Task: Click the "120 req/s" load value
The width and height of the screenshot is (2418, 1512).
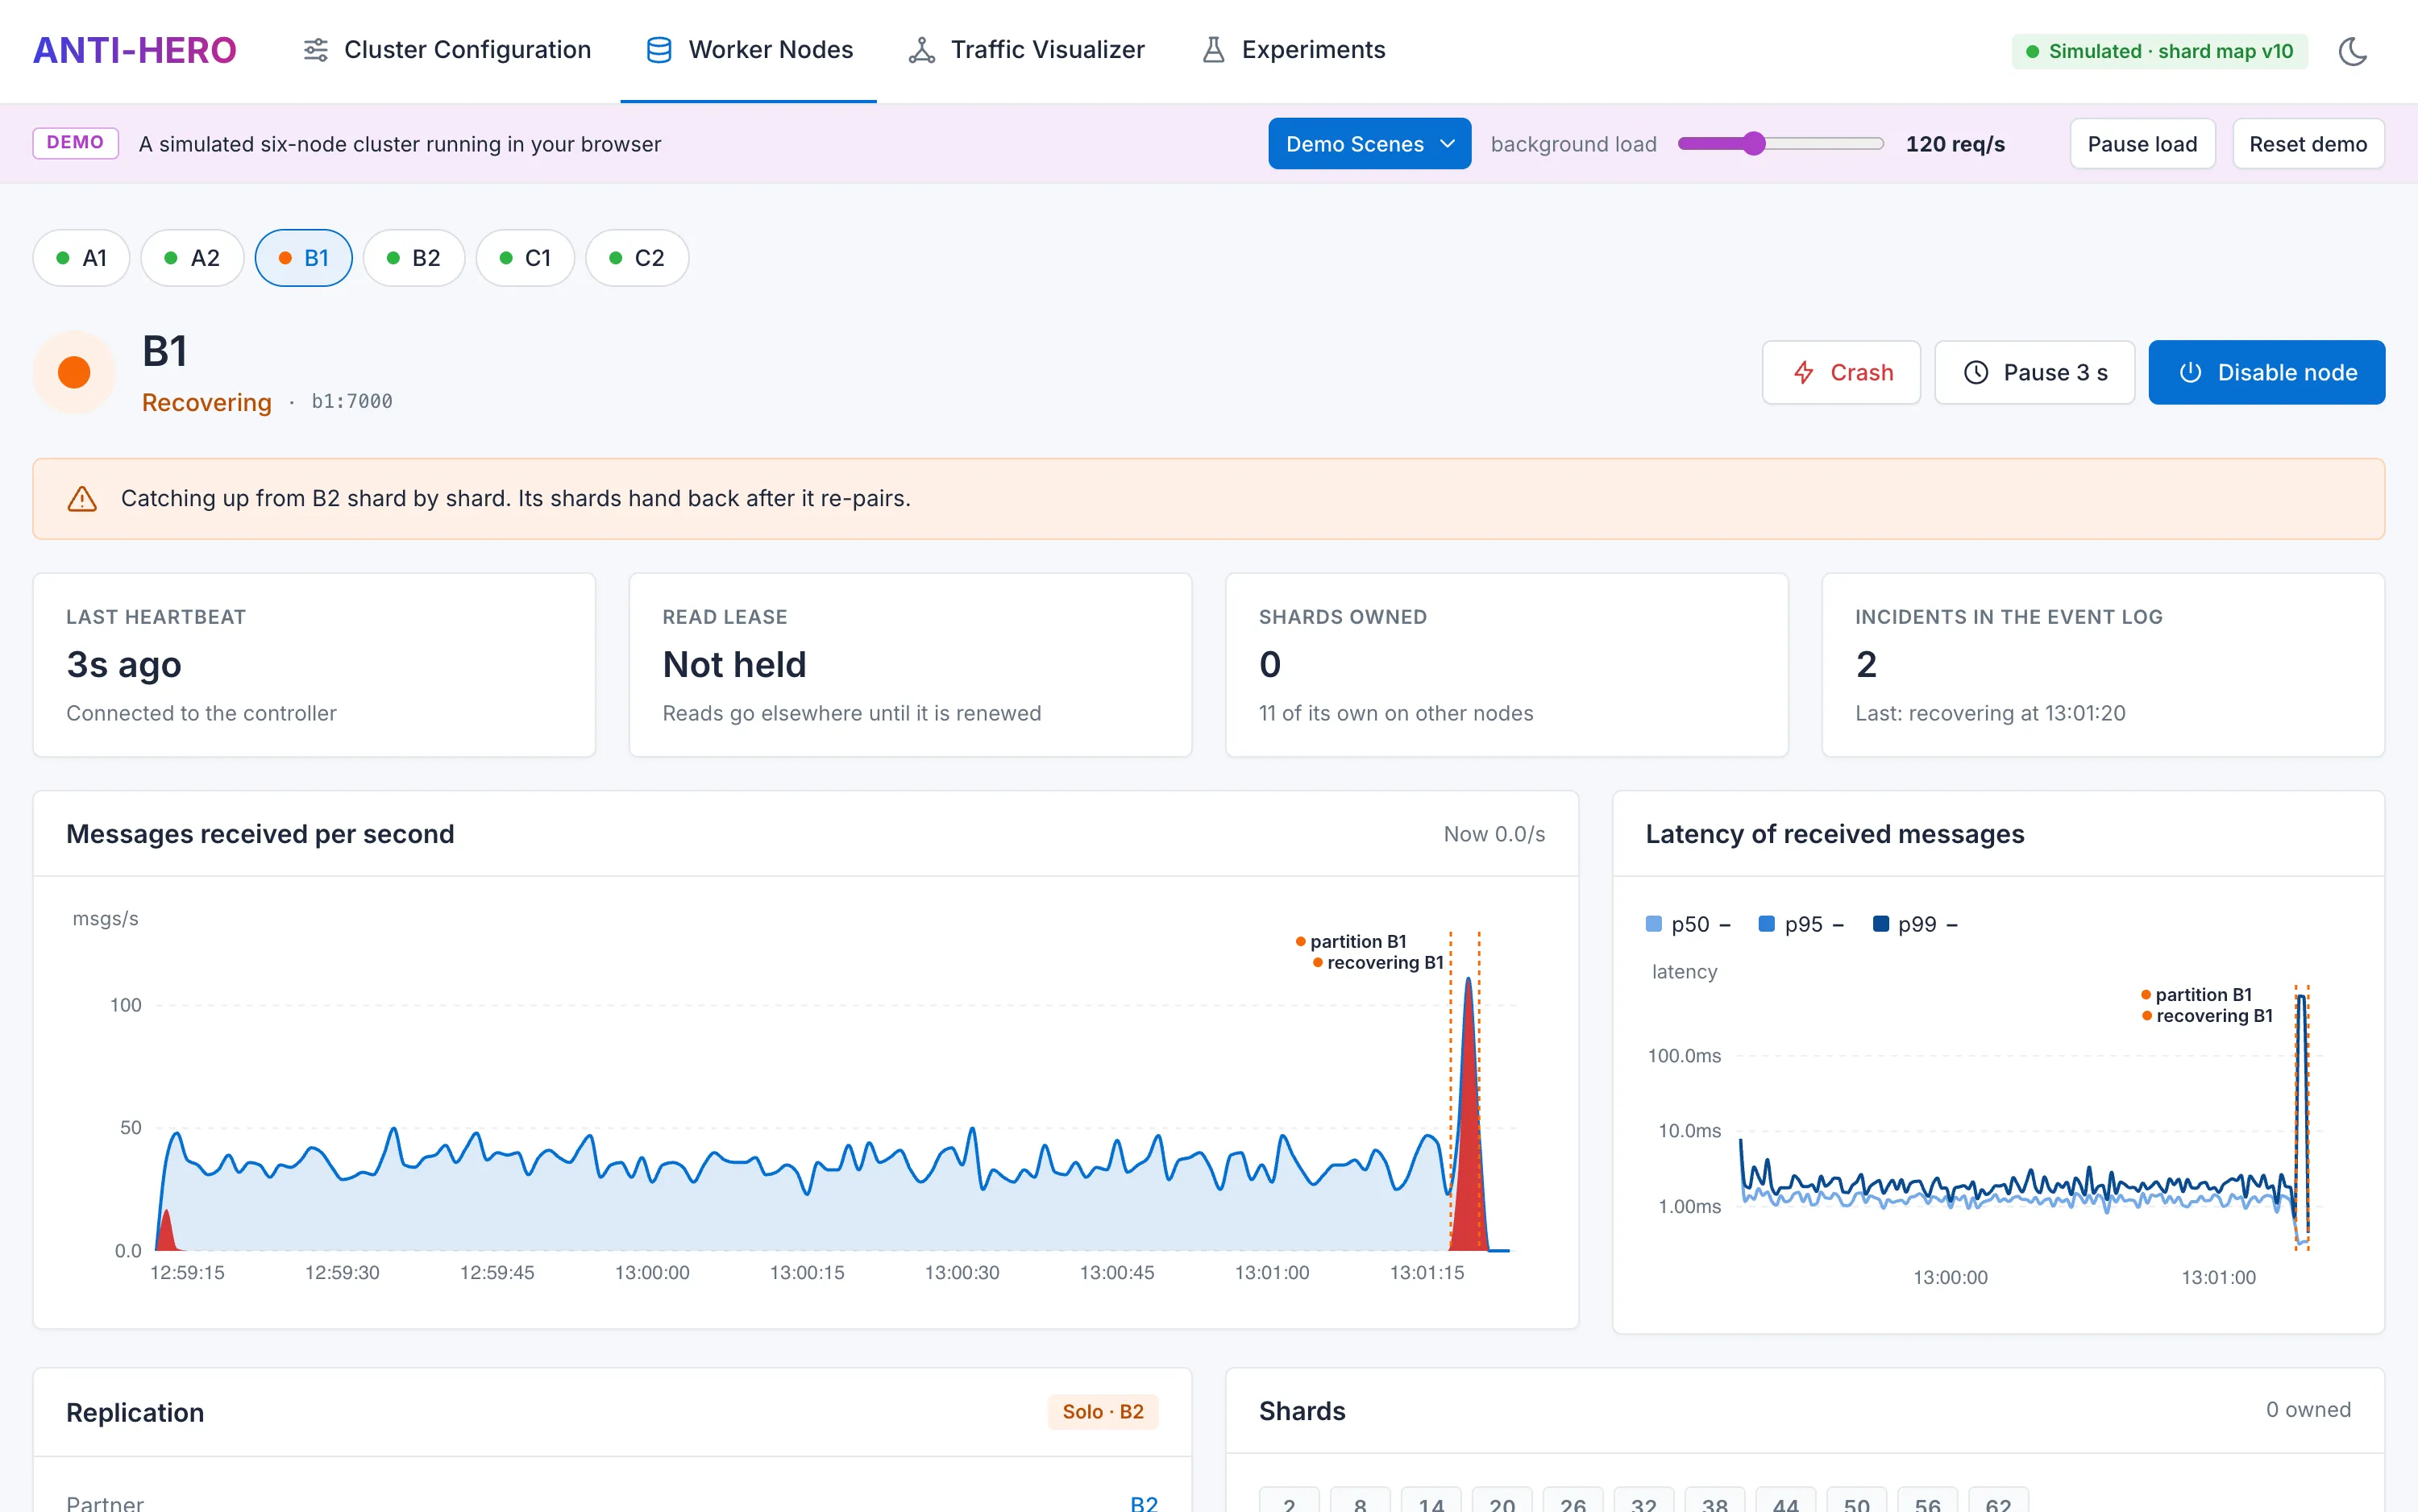Action: tap(1955, 144)
